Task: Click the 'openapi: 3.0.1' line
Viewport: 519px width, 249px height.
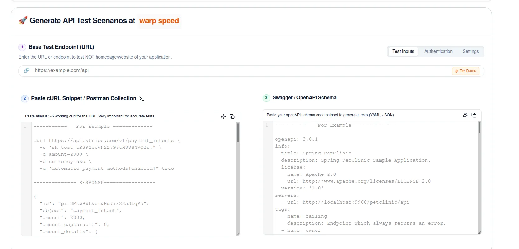Action: (296, 139)
